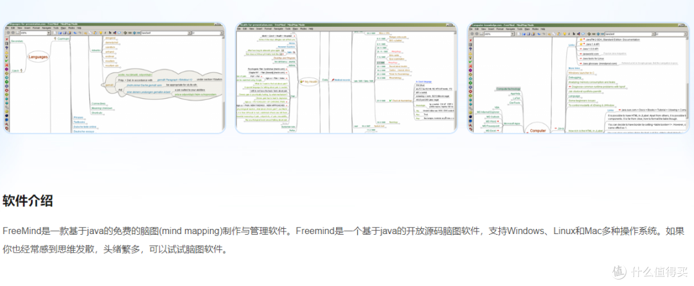Open Navigate menu in My Health screenshot
The image size is (694, 286).
click(278, 29)
